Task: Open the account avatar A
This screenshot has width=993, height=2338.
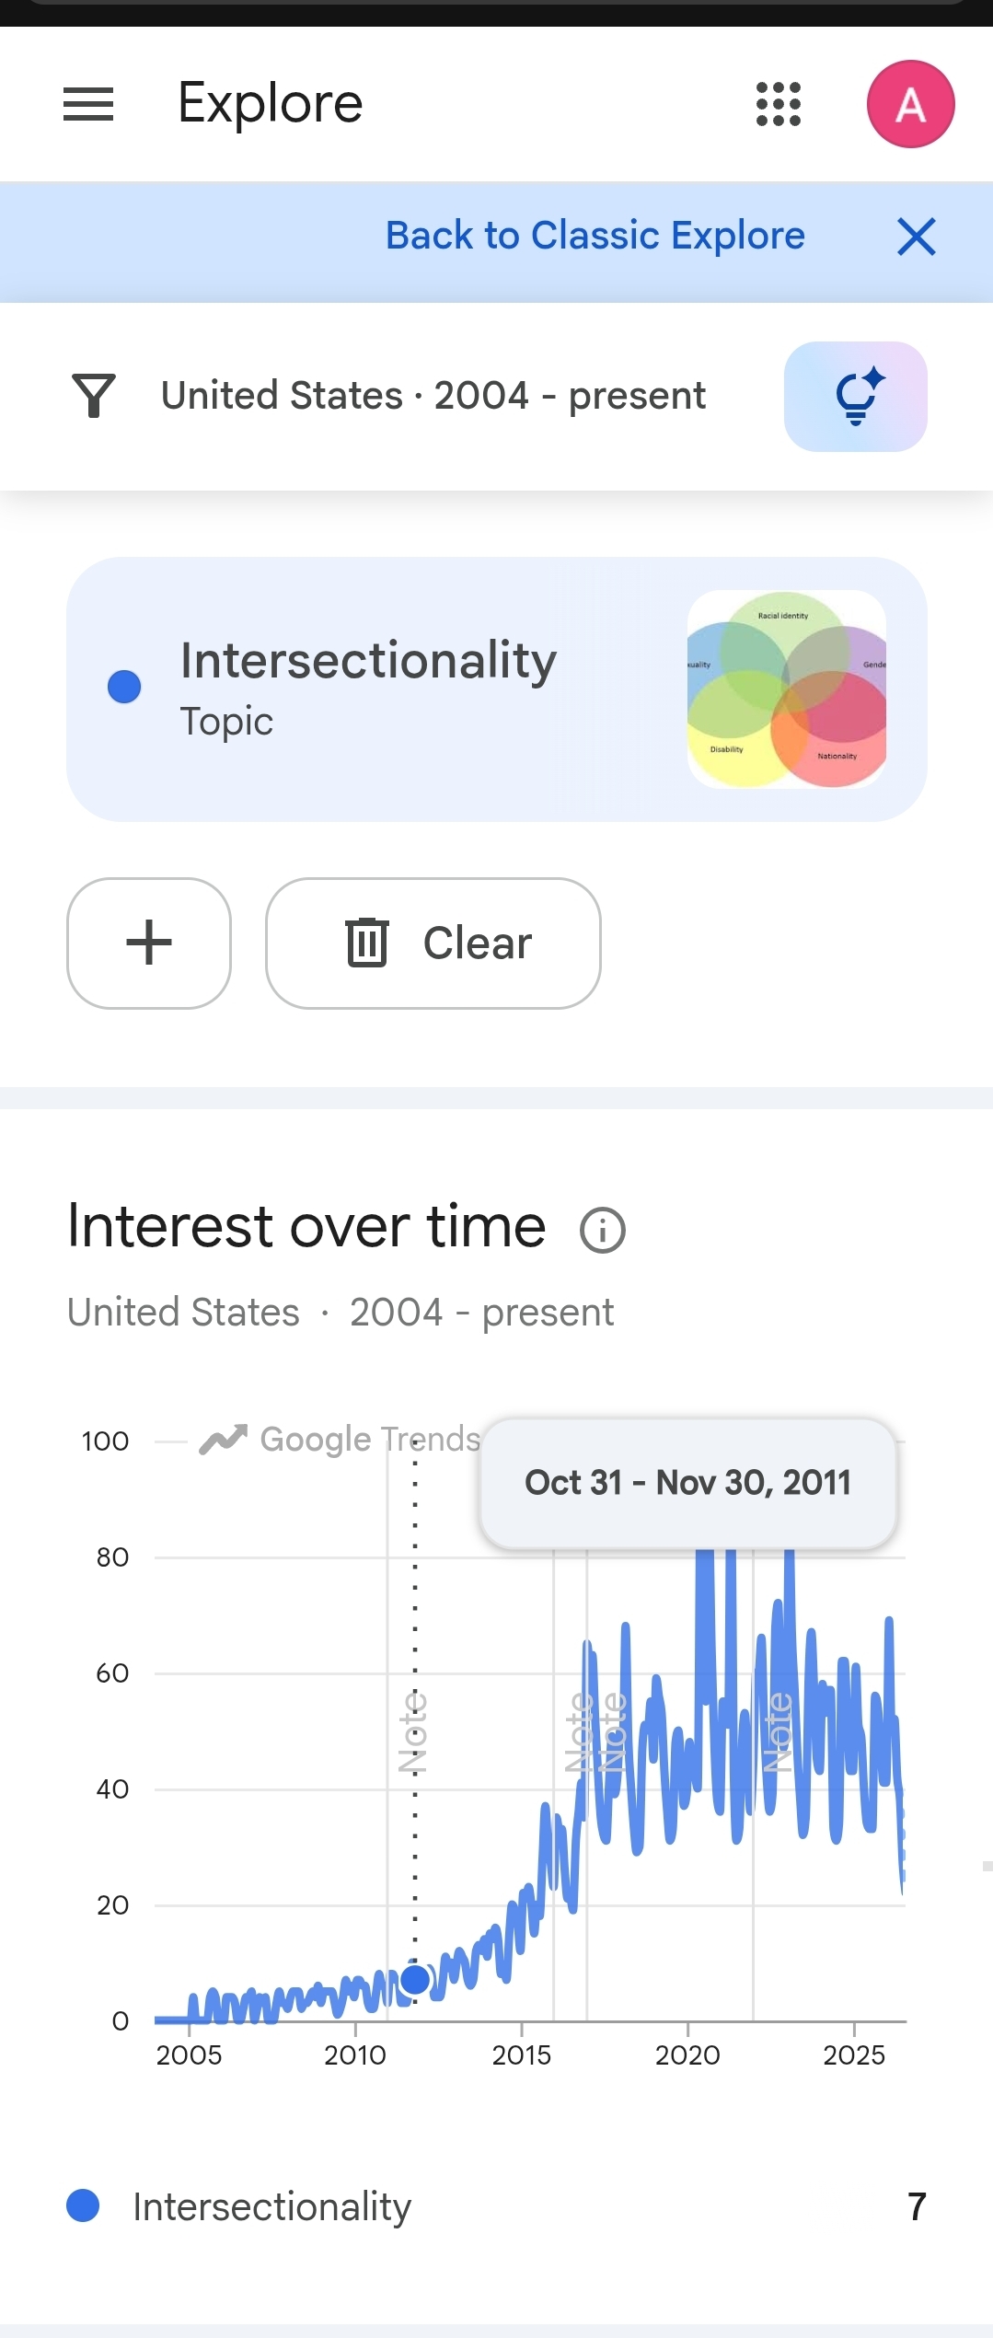Action: click(x=910, y=104)
